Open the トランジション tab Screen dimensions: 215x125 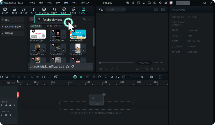(x=44, y=11)
